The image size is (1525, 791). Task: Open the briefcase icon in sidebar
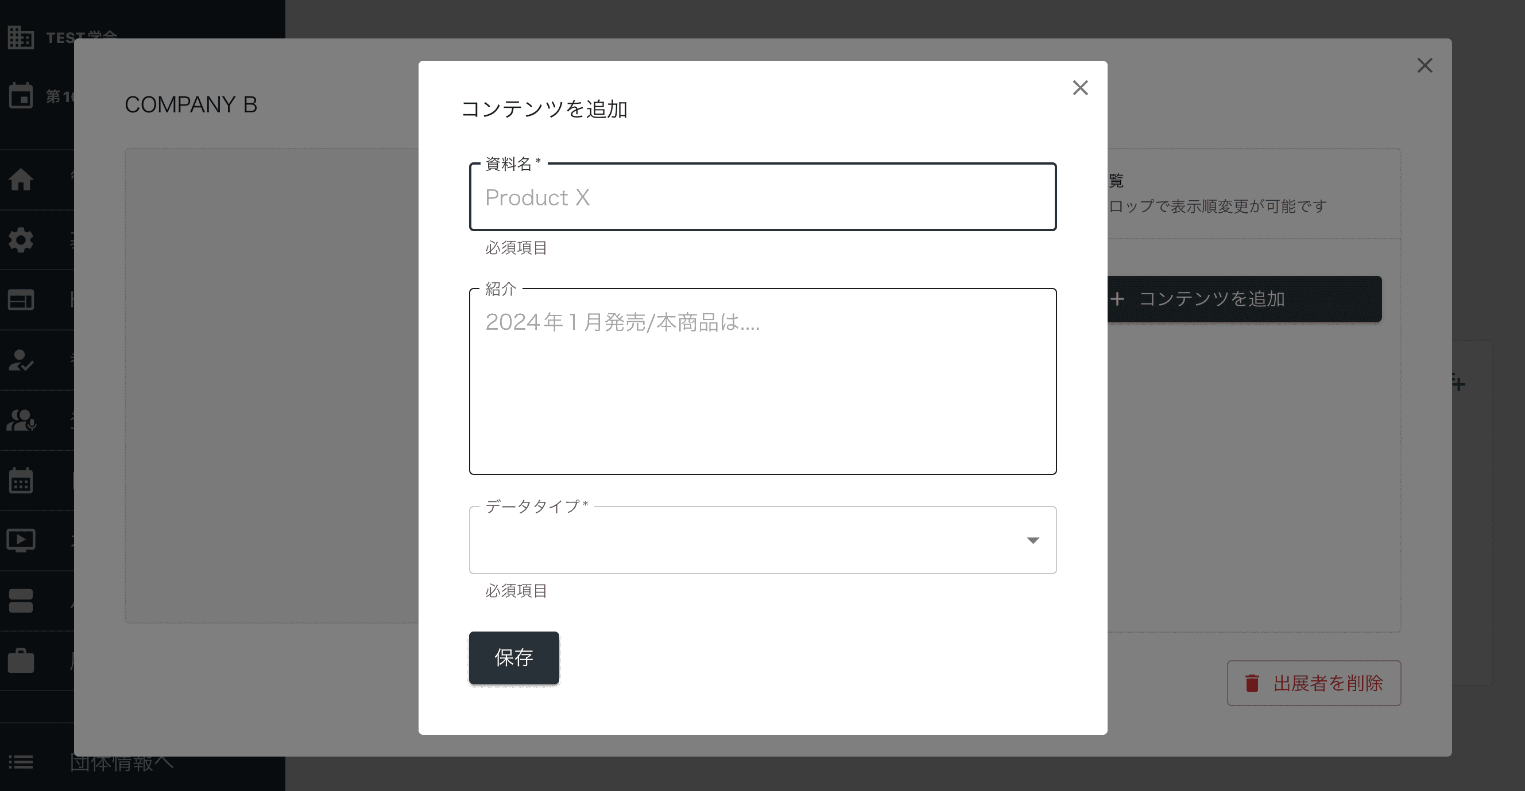click(x=21, y=661)
